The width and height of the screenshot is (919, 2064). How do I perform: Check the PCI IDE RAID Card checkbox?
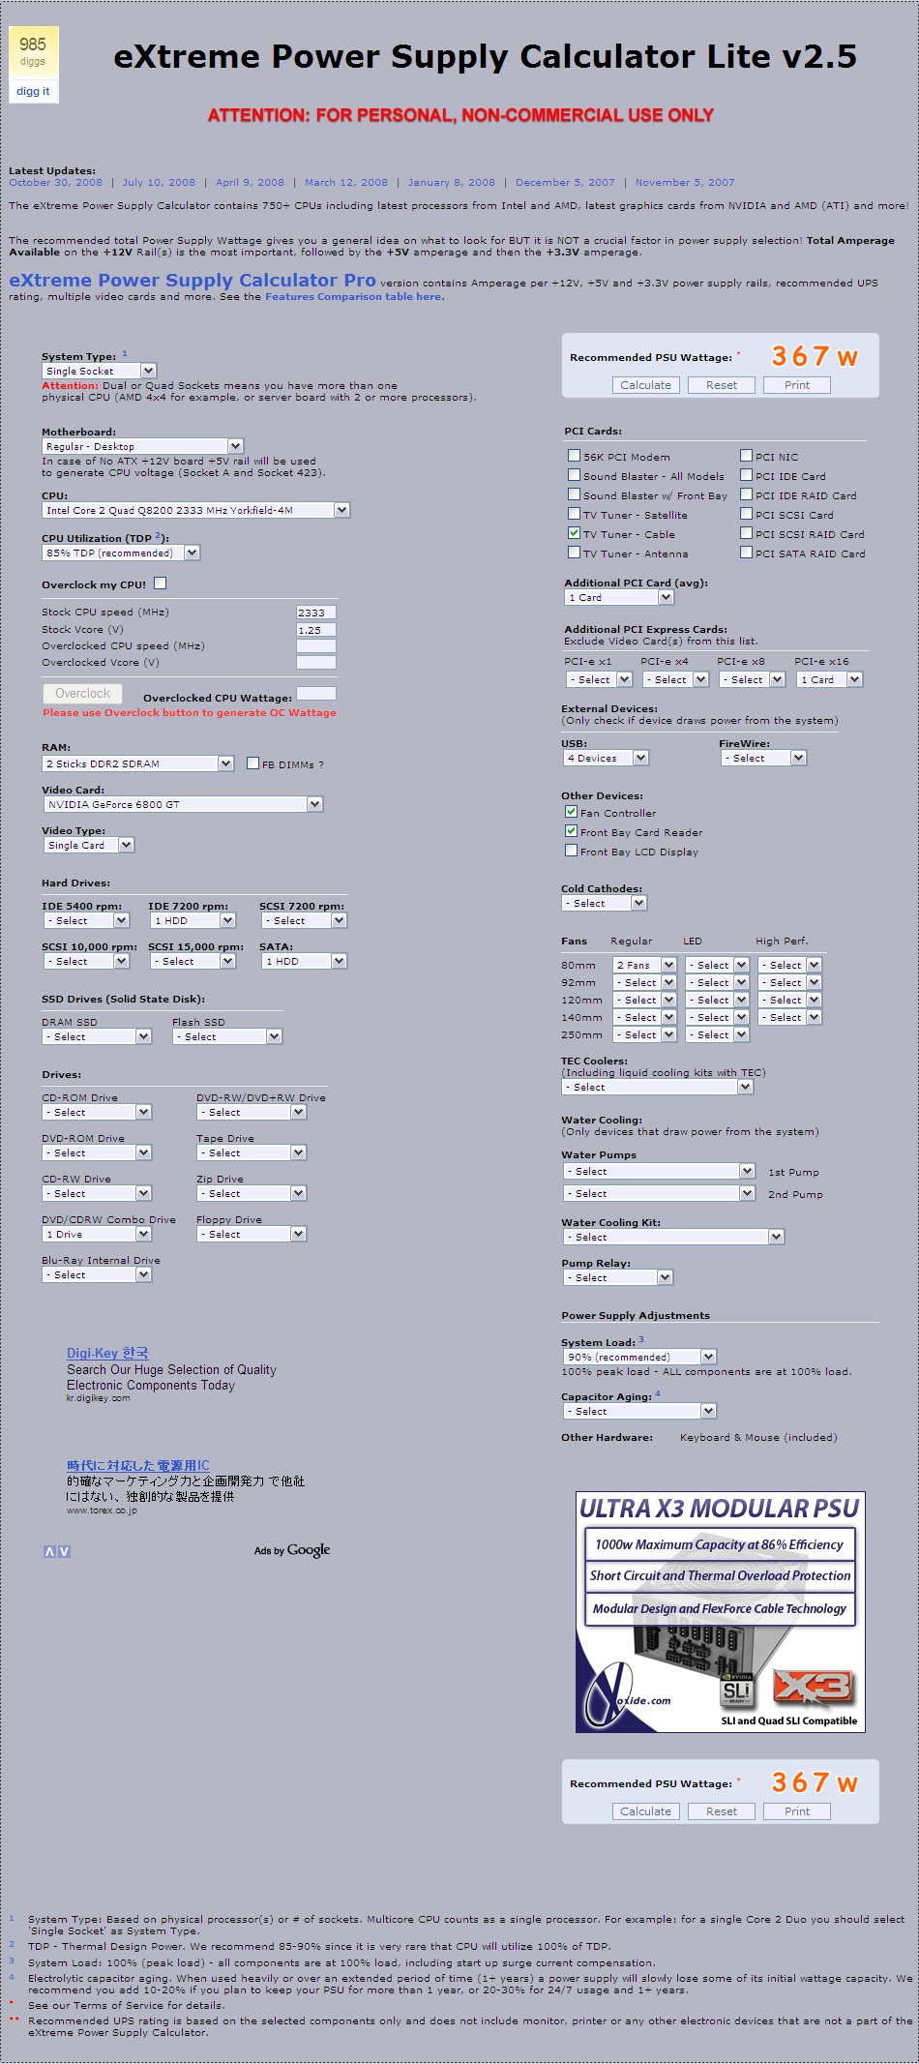(746, 494)
